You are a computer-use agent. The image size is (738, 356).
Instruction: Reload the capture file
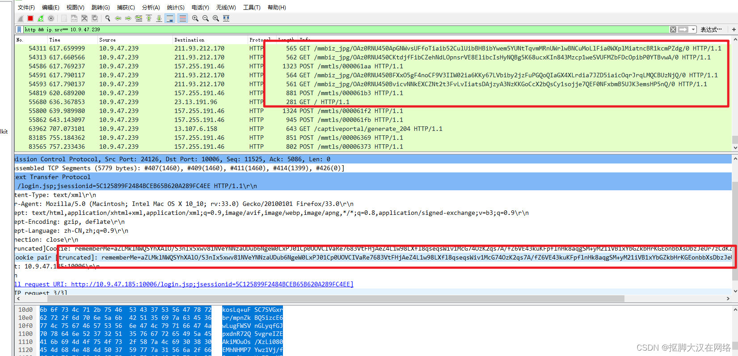coord(95,18)
